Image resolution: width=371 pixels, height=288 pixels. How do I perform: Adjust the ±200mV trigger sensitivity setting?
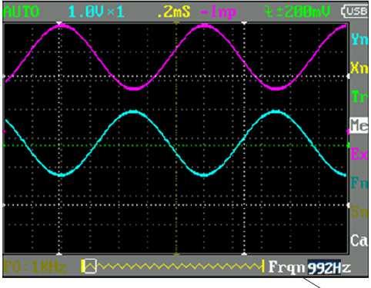click(297, 12)
